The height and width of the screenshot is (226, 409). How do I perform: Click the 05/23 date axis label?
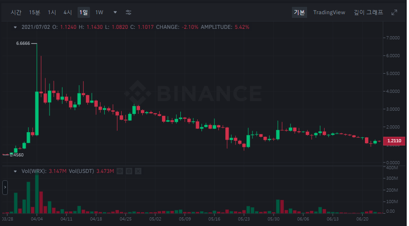click(244, 219)
